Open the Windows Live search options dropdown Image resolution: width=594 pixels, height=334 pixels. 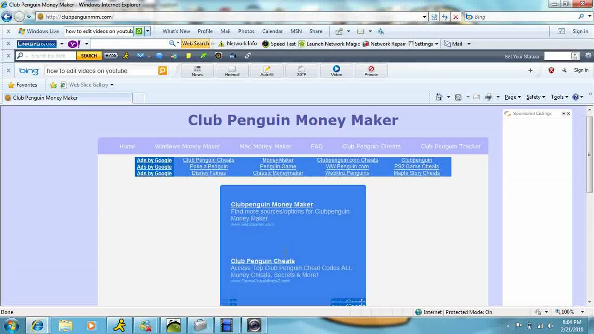coord(148,31)
